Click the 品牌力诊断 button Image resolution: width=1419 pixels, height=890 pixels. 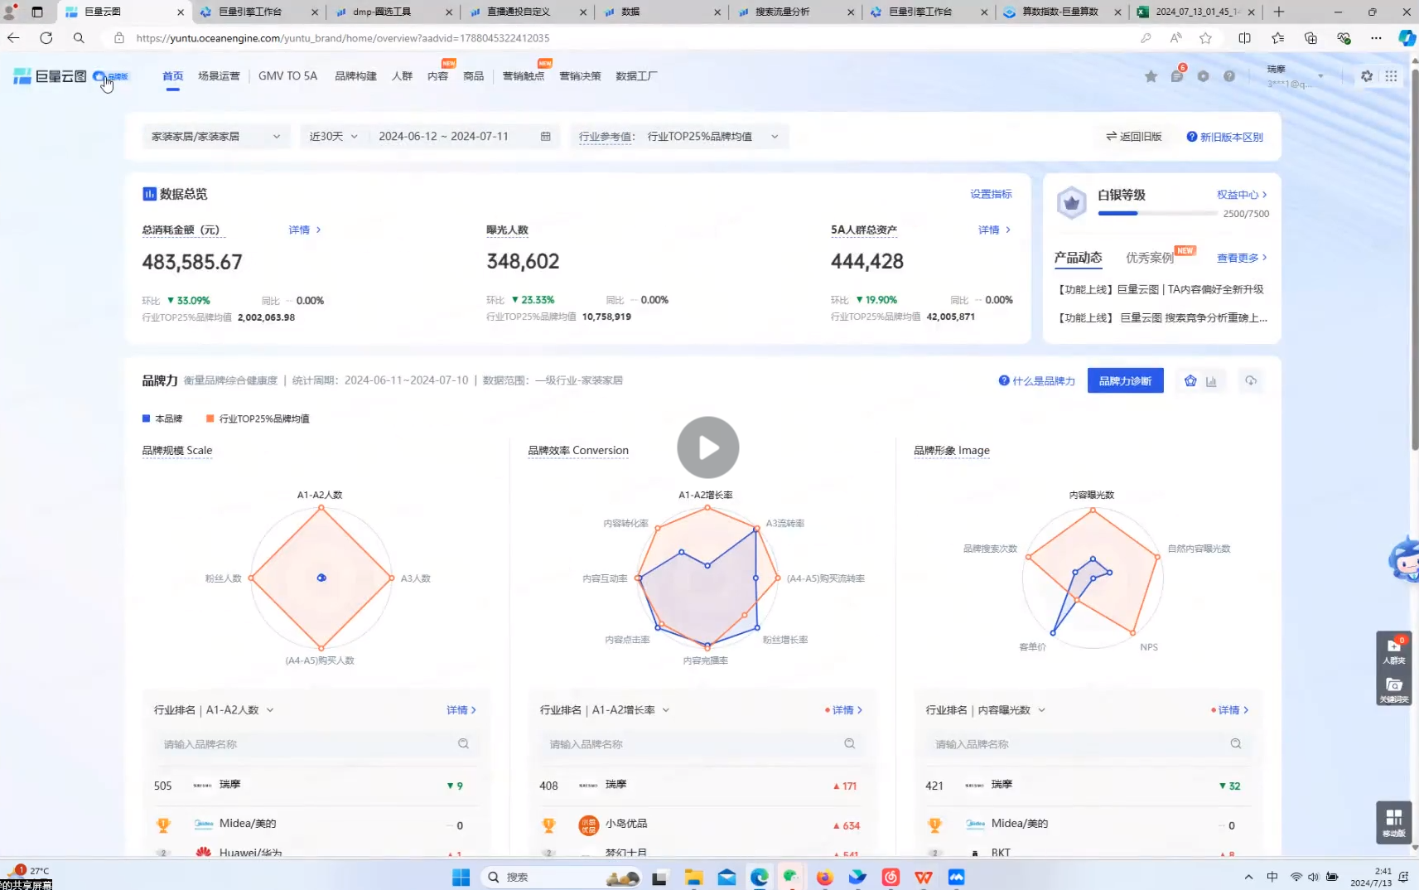(1125, 381)
